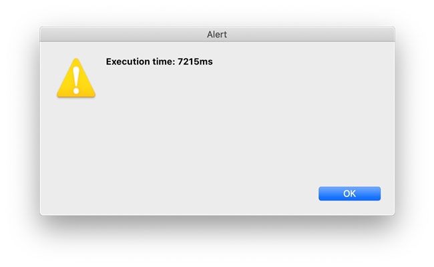Screen dimensions: 434x267
Task: Click the "Execution time: 7215ms" message text
Action: (159, 62)
